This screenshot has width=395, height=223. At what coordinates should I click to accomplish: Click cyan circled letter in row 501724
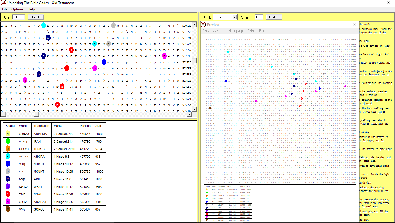click(x=95, y=44)
